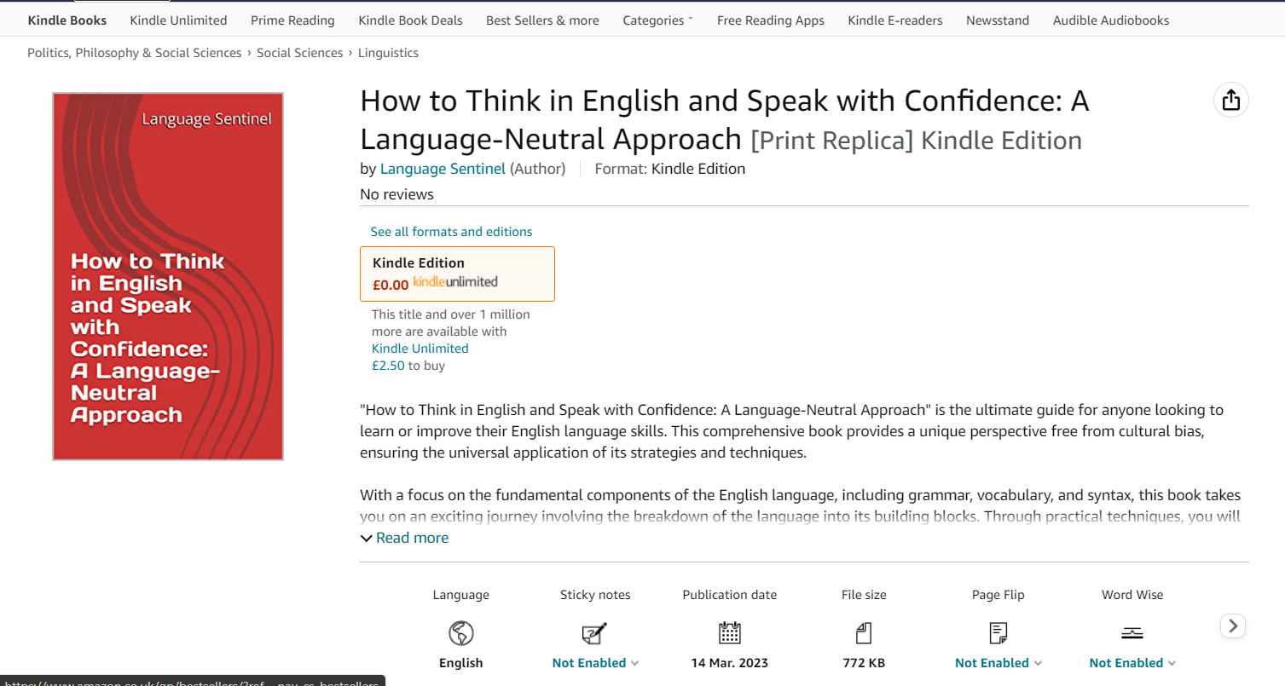Click the kindleunlimited logo in format box

(455, 282)
